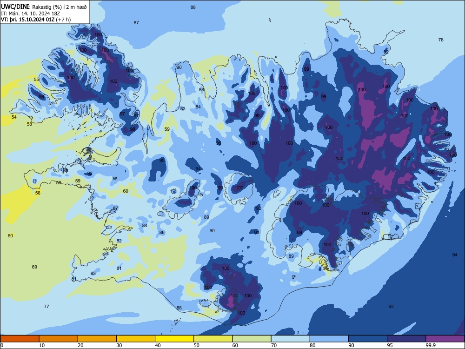Click the '40' legend tick label
The width and height of the screenshot is (465, 349).
pos(158,345)
